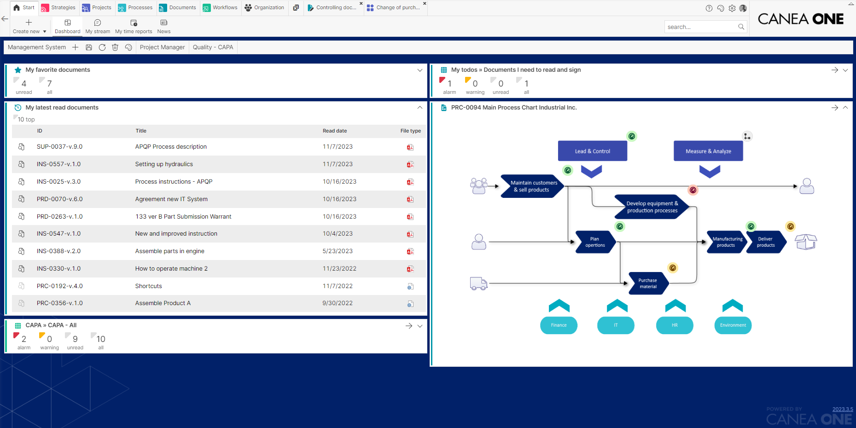Open the APQP Process description document
This screenshot has height=428, width=856.
click(171, 147)
